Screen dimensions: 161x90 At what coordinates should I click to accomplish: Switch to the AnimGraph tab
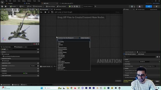coord(58,9)
